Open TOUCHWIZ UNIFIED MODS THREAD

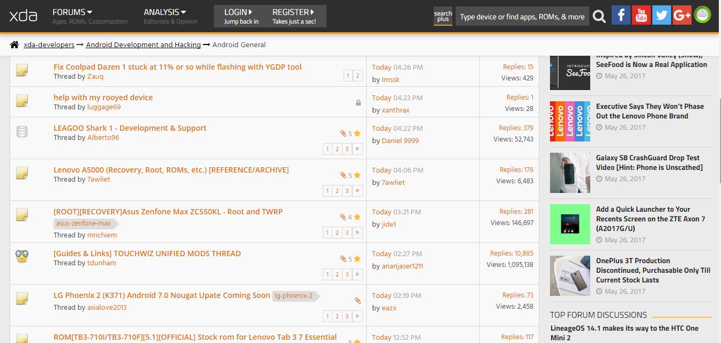click(x=147, y=253)
